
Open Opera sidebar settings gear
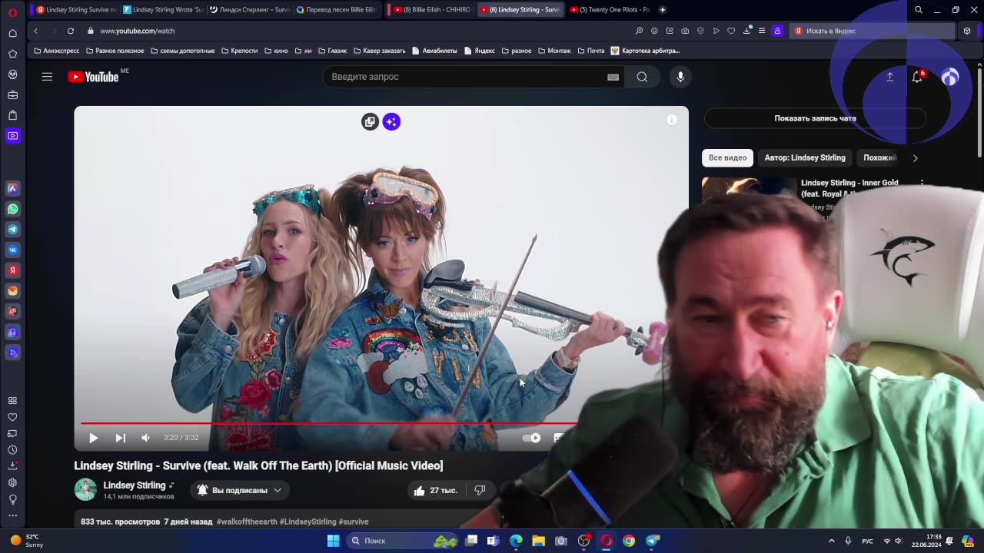pyautogui.click(x=12, y=483)
